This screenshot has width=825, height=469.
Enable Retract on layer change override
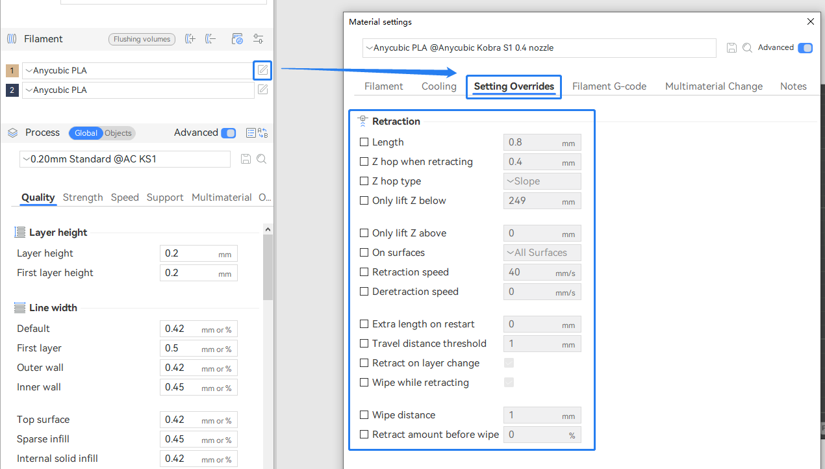364,363
